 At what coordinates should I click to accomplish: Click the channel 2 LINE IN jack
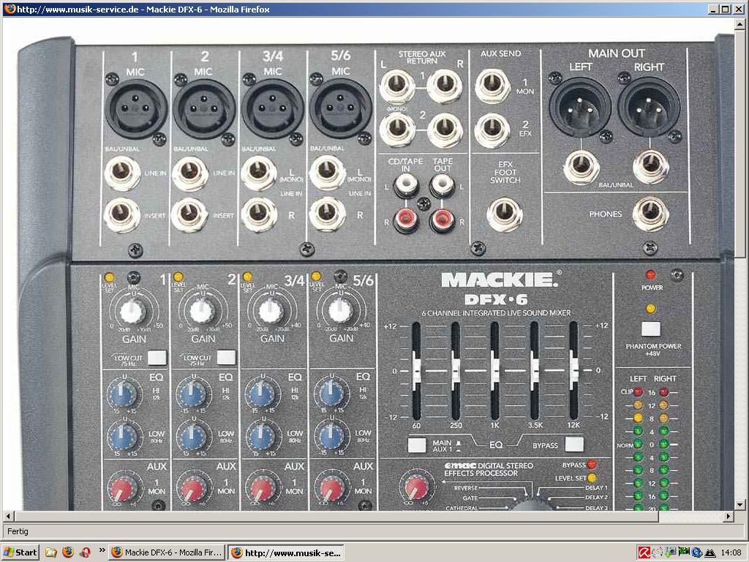coord(190,173)
